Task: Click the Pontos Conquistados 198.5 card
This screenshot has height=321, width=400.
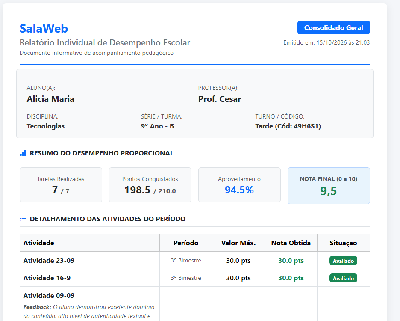Action: pyautogui.click(x=150, y=185)
